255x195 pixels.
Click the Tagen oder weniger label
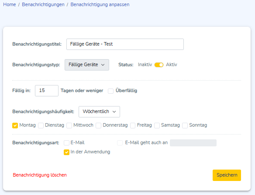pyautogui.click(x=82, y=91)
